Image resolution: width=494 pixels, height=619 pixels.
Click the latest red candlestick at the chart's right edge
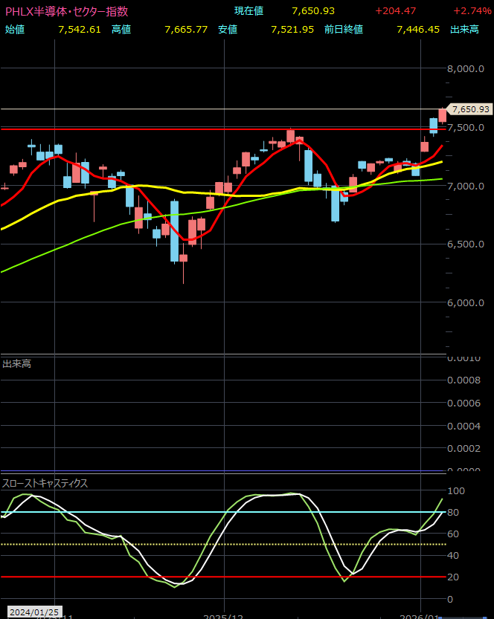[442, 115]
